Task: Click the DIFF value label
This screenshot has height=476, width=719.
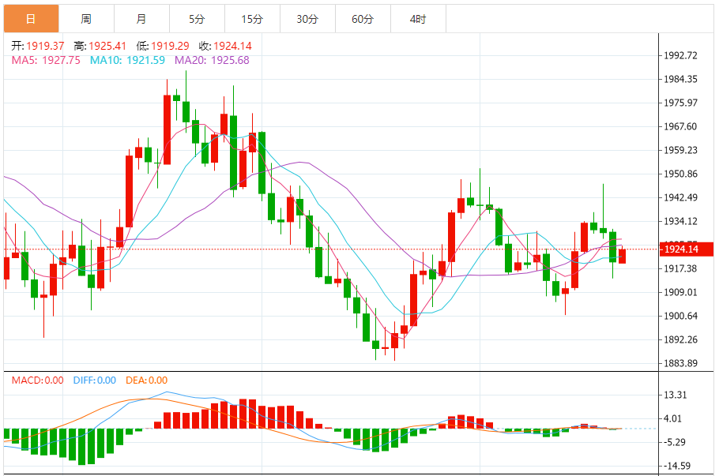Action: 95,380
